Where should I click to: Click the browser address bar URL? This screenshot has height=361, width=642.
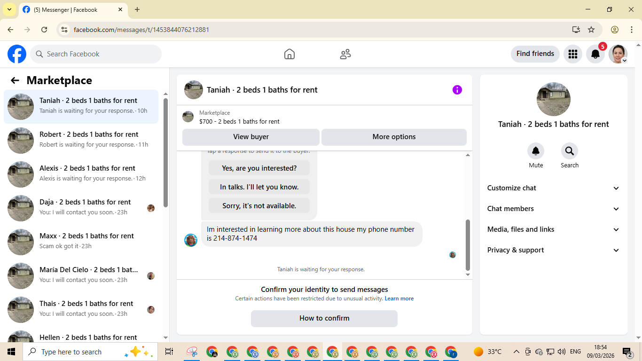coord(141,30)
